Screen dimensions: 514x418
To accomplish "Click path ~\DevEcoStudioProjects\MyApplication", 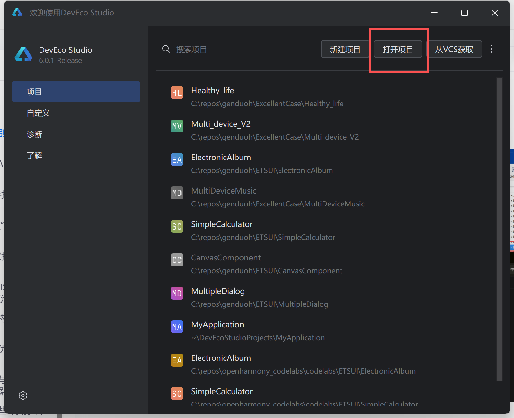I will coord(258,338).
